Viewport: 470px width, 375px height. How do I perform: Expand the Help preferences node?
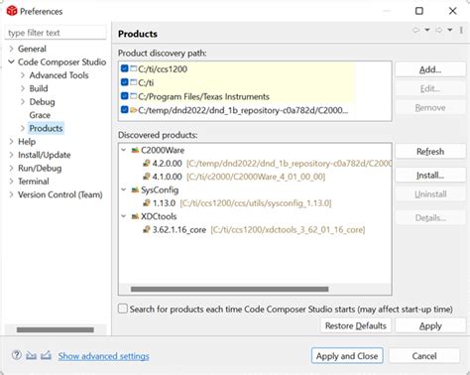click(x=11, y=142)
